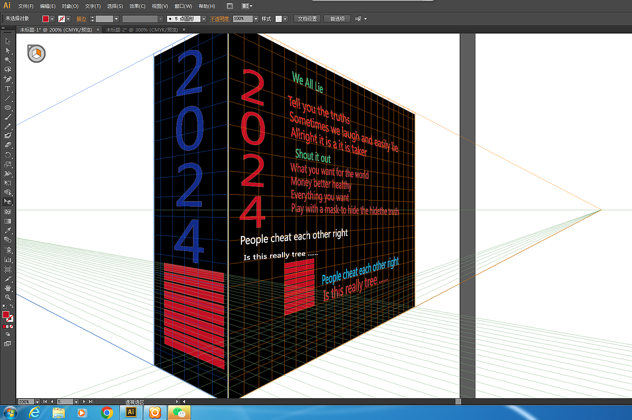Select the Selection tool (black arrow)
Screen dimensions: 632x420
(x=8, y=41)
